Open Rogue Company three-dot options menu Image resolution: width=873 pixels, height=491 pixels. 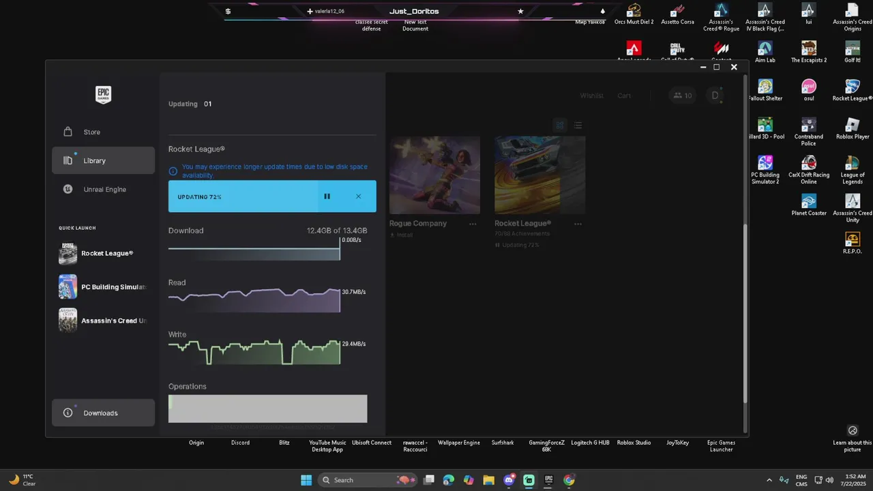point(473,224)
